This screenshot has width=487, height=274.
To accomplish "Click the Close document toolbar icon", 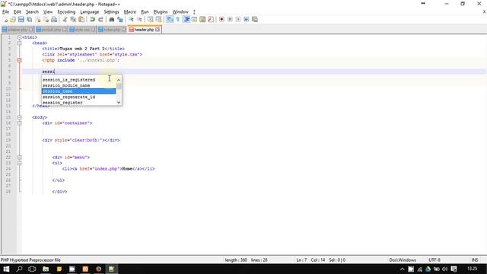I will pos(38,20).
